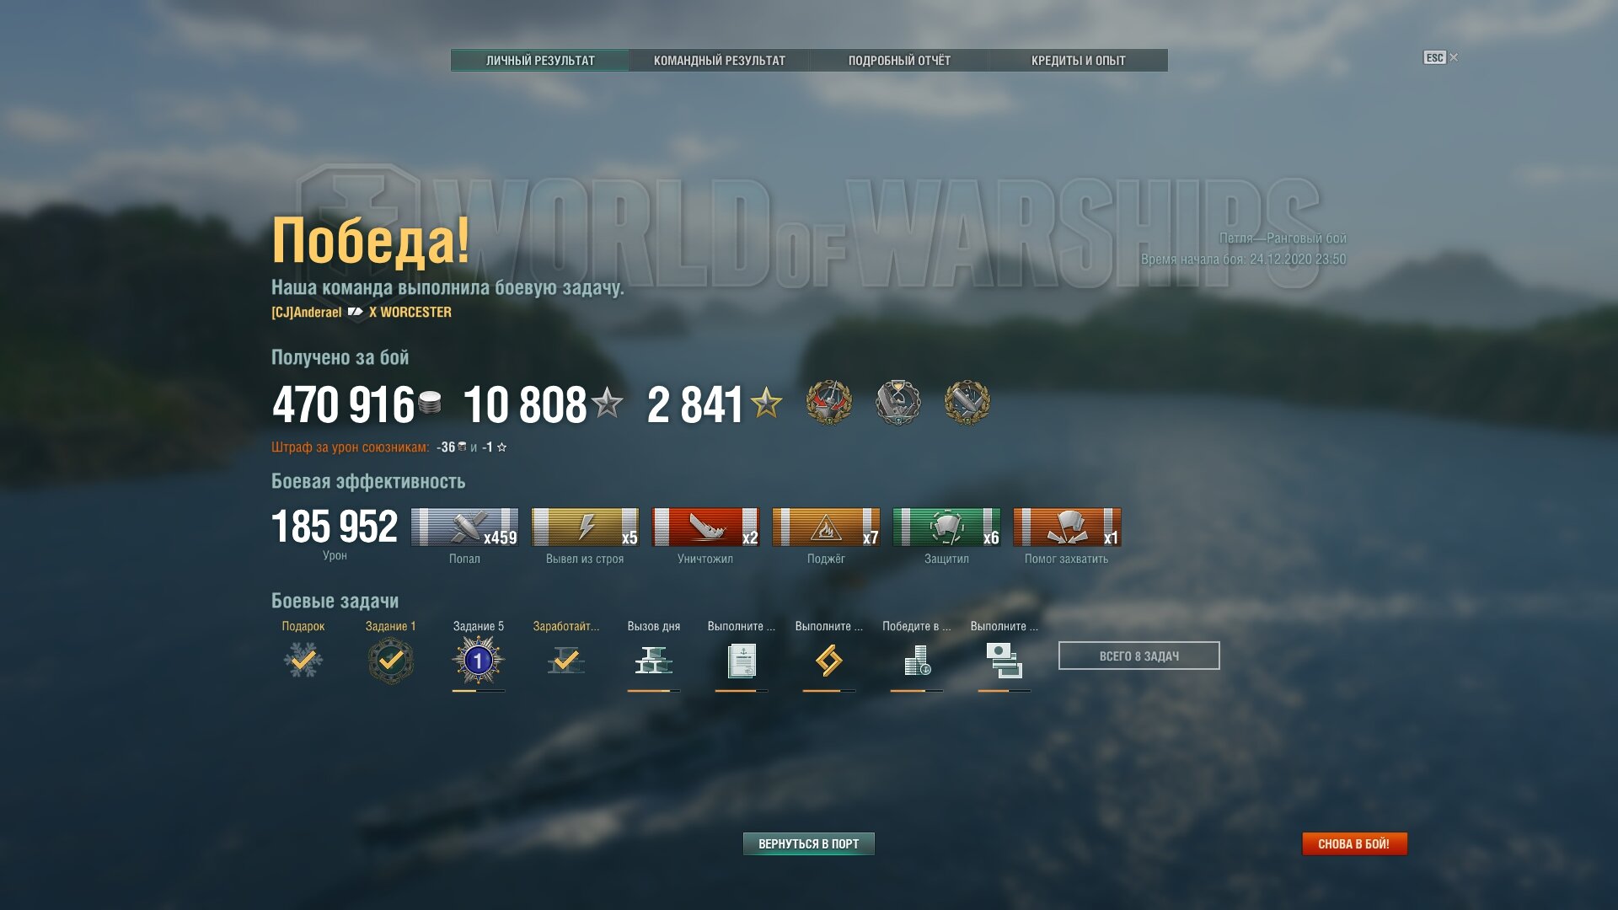Viewport: 1618px width, 910px height.
Task: Select the Защитил x6 defended ribbon
Action: click(946, 527)
